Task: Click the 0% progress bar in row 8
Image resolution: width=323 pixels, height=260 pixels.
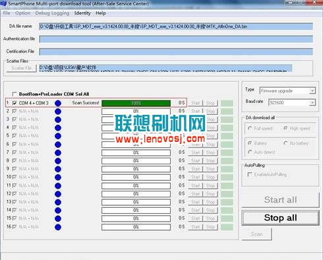Action: (136, 161)
